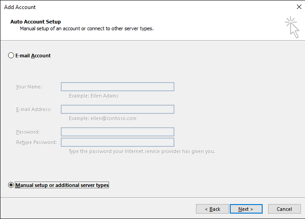305x219 pixels.
Task: Click the Next button
Action: [246, 209]
